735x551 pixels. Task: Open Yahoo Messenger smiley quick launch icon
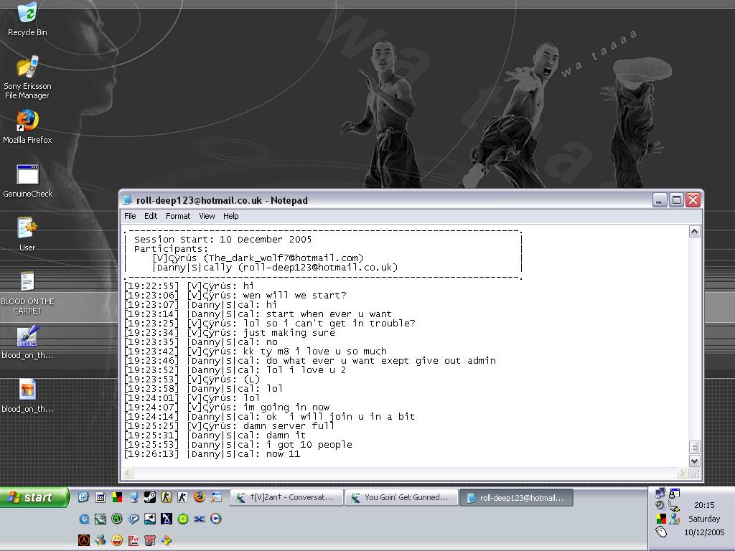point(117,540)
